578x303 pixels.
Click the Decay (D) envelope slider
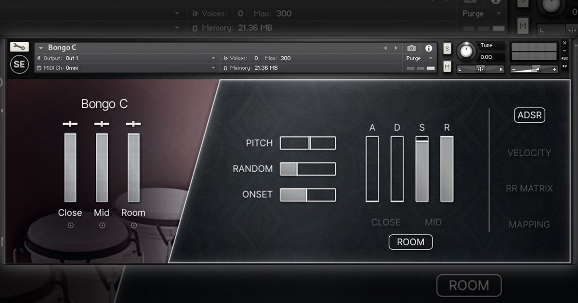[397, 169]
